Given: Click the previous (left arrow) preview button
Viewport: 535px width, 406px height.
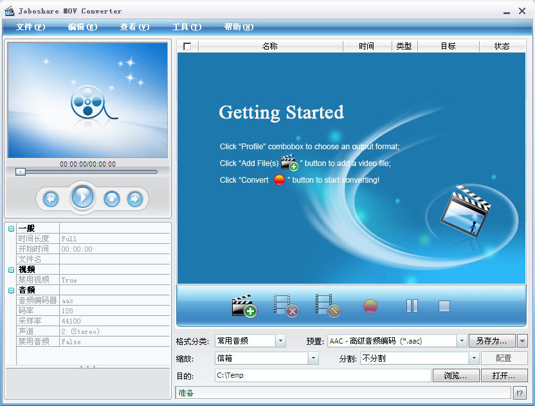Looking at the screenshot, I should click(51, 199).
